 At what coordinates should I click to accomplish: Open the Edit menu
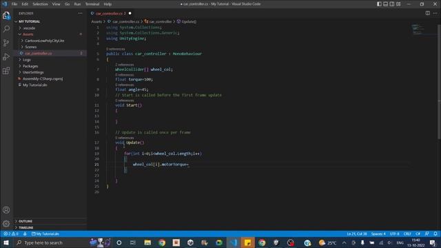pyautogui.click(x=25, y=4)
